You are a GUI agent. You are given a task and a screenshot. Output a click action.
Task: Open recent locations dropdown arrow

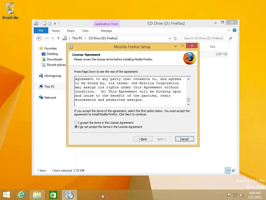coord(52,38)
